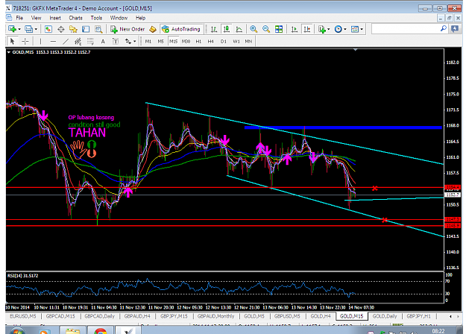Tile chart windows using grid icon
Screen dimensions: 466x334
coord(279,29)
